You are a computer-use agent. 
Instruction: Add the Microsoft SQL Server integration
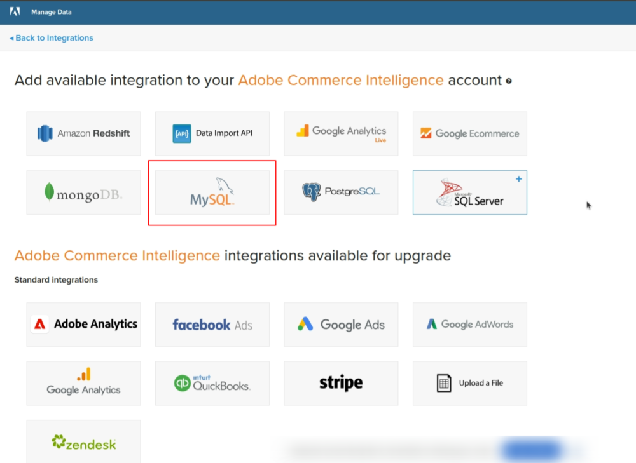[x=469, y=192]
